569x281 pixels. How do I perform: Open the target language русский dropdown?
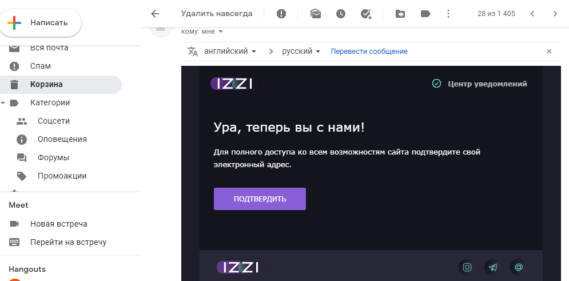pyautogui.click(x=301, y=52)
